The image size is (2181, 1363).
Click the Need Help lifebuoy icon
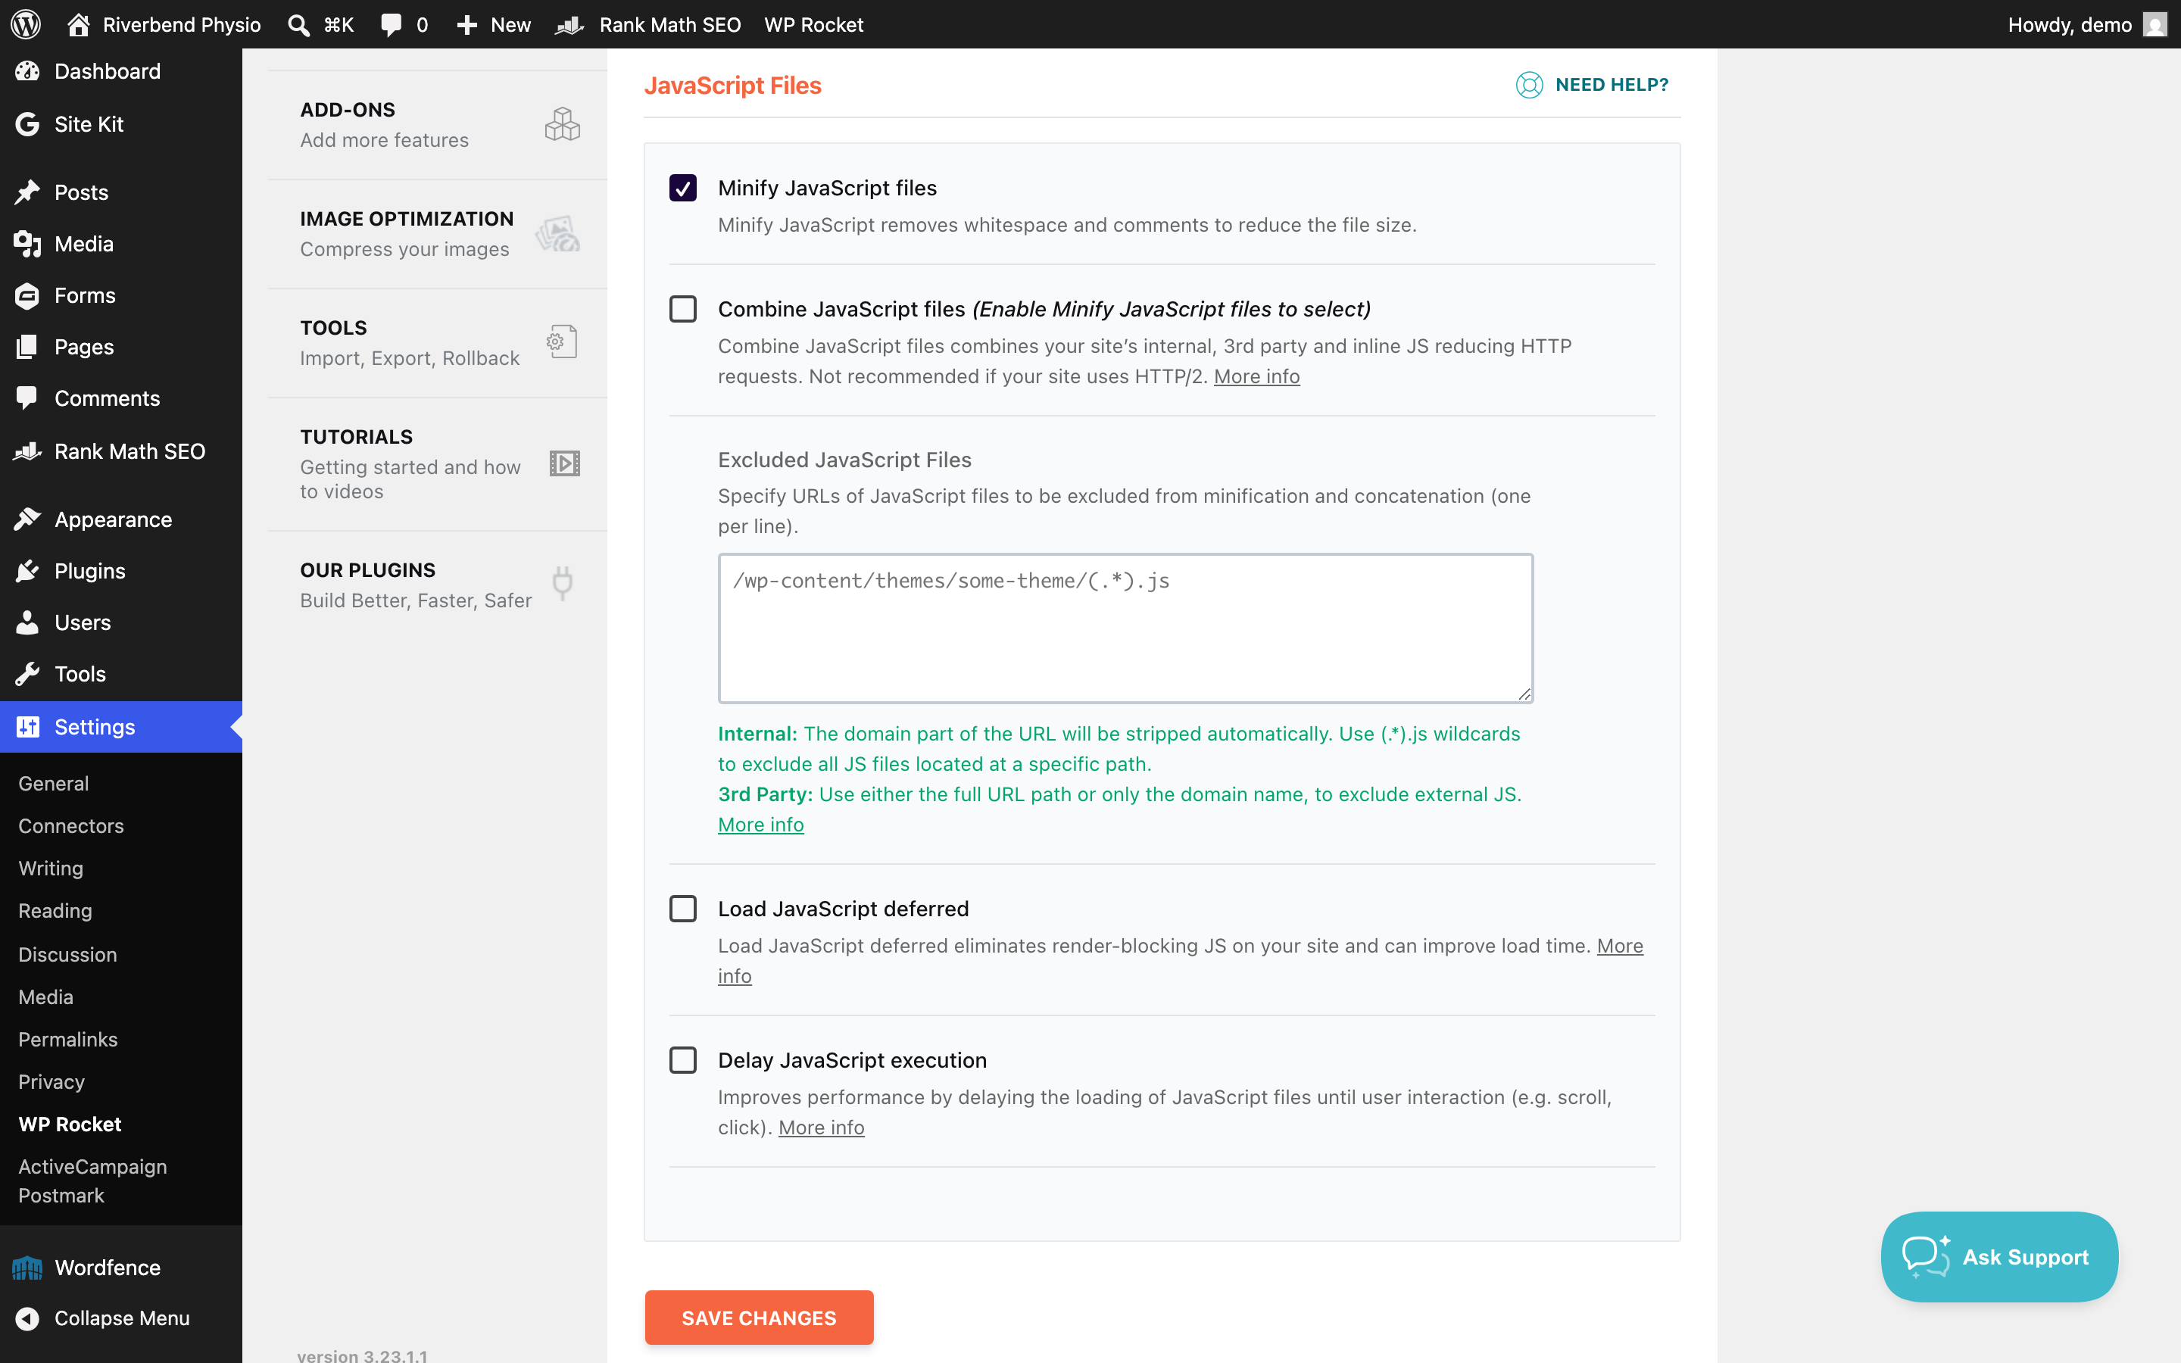[x=1528, y=85]
